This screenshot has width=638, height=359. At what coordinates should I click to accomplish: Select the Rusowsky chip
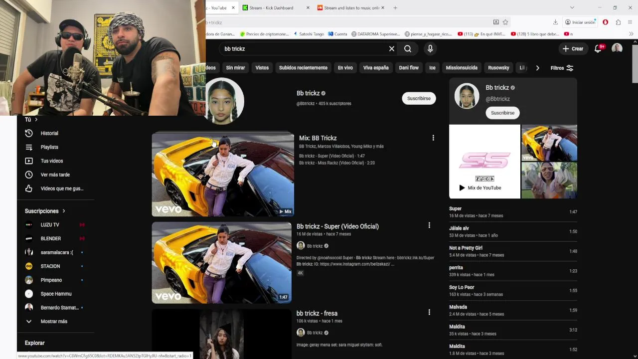click(498, 68)
